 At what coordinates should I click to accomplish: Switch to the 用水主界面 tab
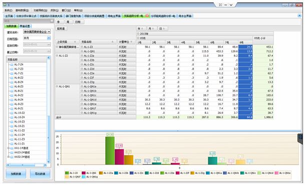coord(185,16)
